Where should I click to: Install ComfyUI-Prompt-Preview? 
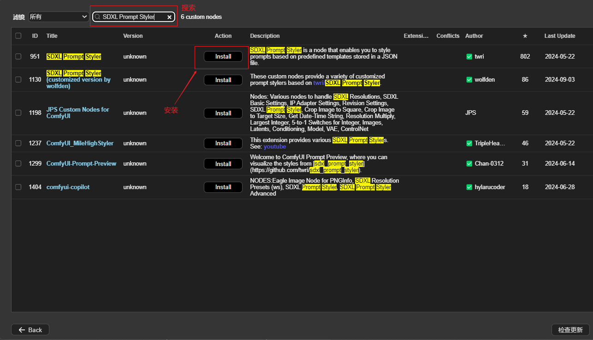click(223, 164)
